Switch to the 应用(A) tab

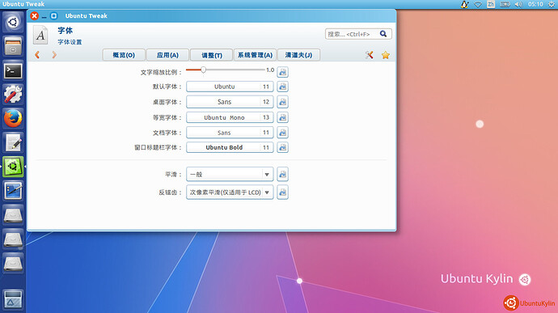coord(167,55)
